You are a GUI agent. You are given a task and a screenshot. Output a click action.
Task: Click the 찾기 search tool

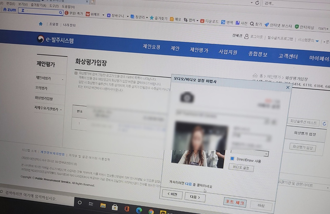(256, 24)
